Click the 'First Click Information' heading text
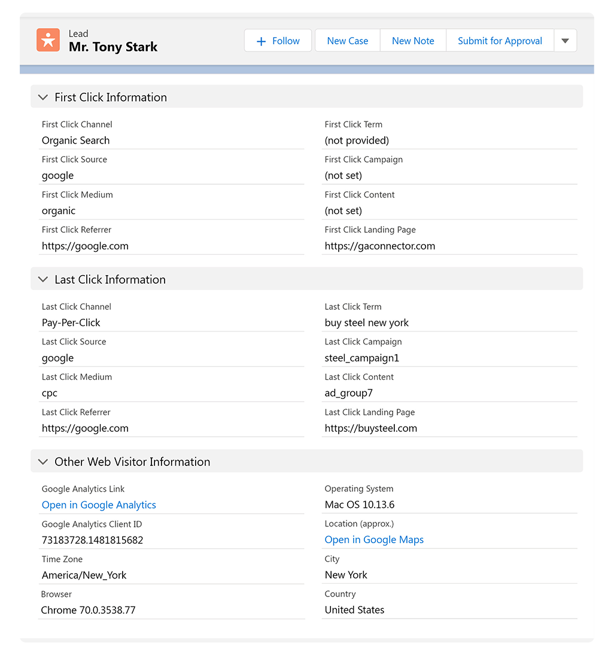This screenshot has height=664, width=614. (111, 98)
